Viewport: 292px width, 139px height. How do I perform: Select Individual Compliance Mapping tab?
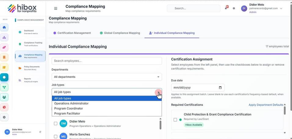pyautogui.click(x=172, y=33)
